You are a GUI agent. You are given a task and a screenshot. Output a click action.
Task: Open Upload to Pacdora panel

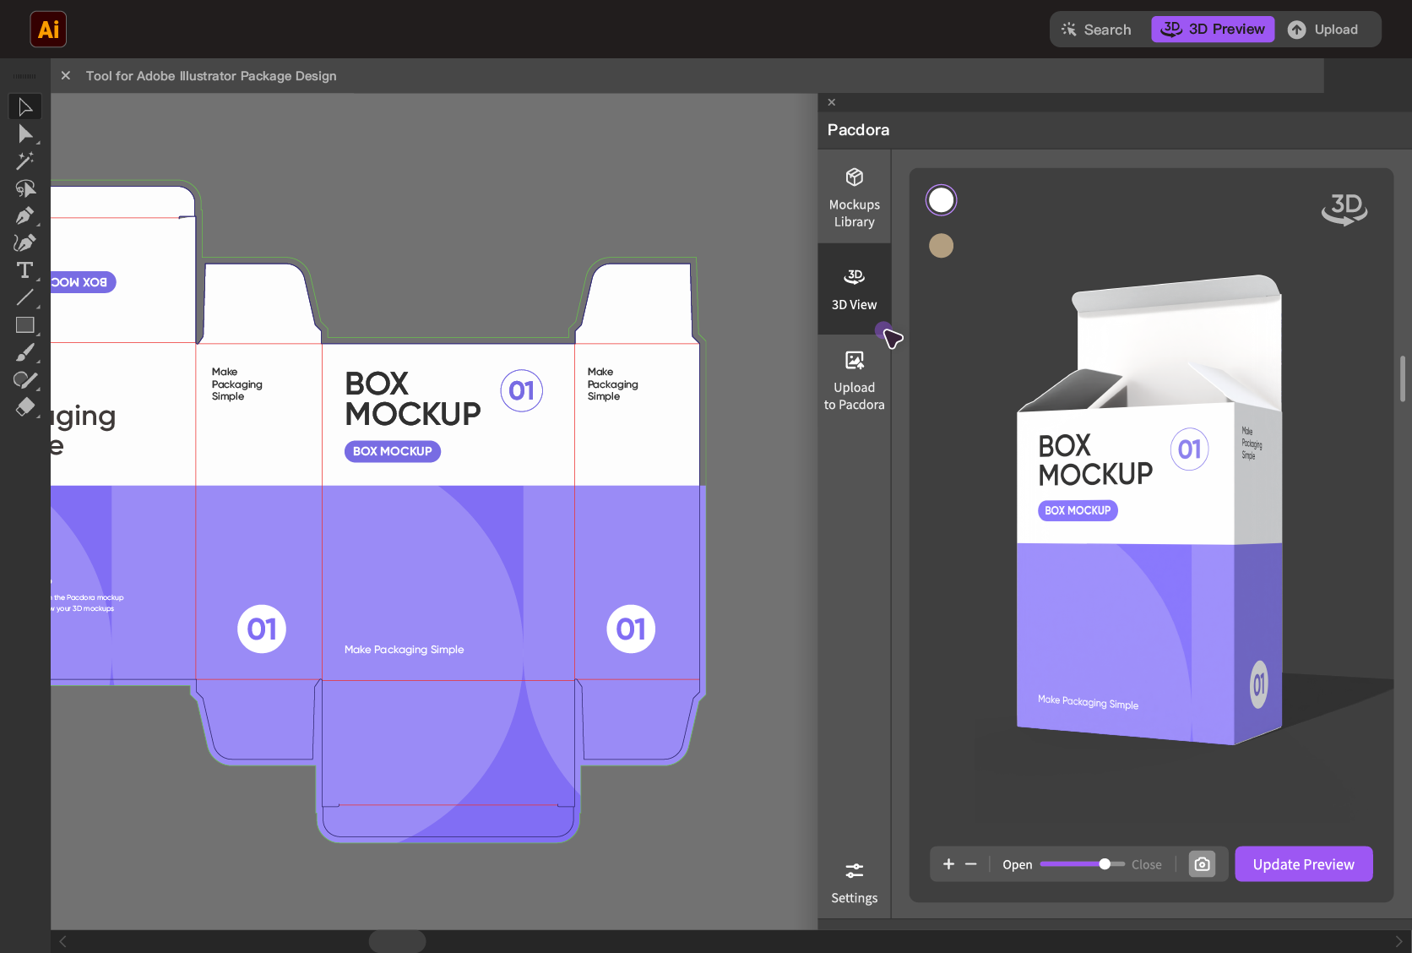coord(854,378)
